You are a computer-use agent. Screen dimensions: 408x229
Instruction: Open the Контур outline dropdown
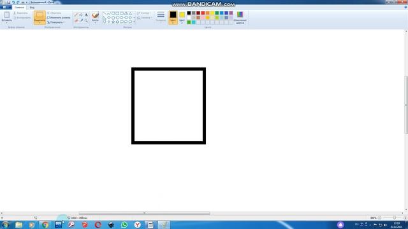[143, 13]
